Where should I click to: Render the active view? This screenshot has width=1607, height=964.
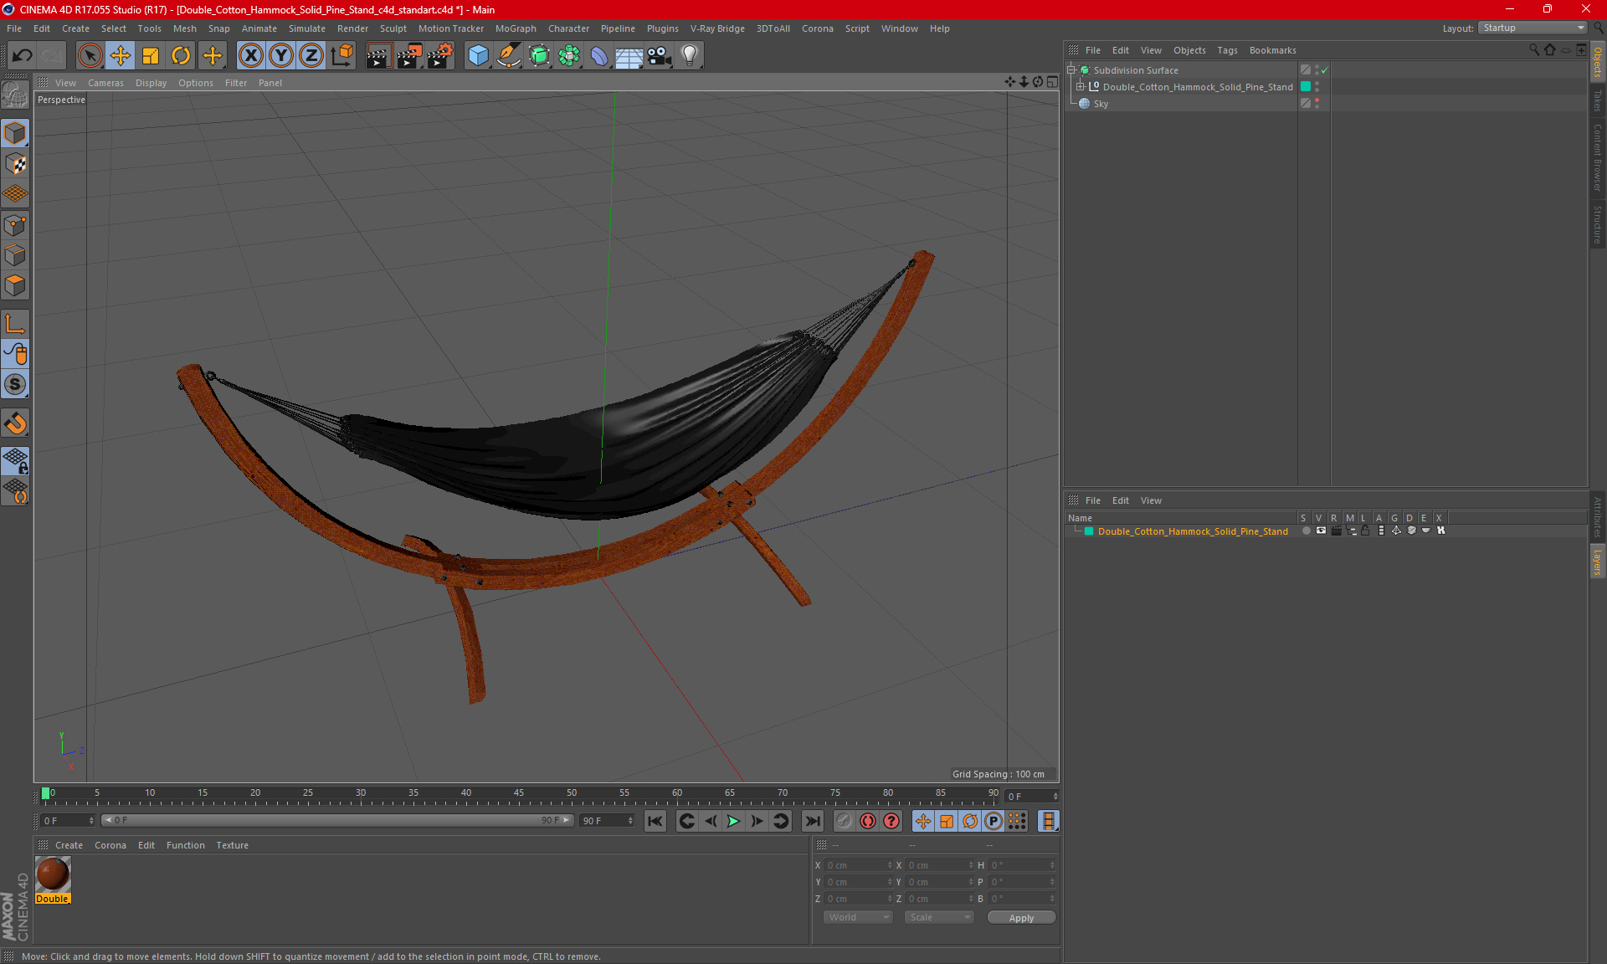point(378,56)
